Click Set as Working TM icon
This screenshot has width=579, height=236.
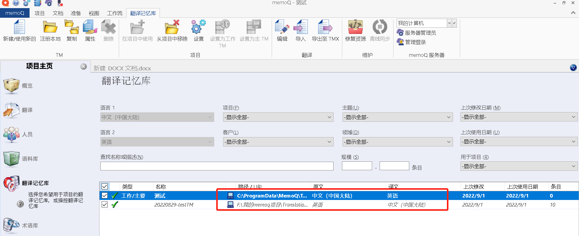click(223, 27)
